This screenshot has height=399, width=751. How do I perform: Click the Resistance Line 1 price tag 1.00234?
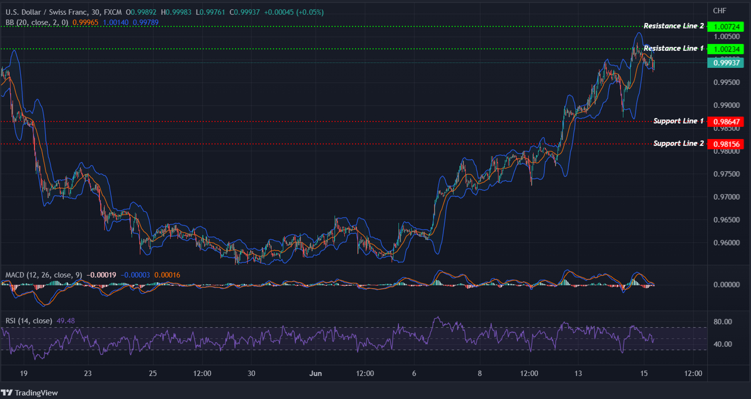click(726, 49)
